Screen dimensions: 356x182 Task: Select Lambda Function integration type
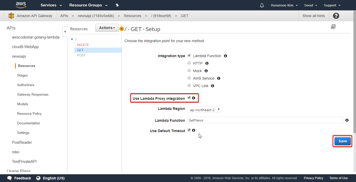coord(189,56)
